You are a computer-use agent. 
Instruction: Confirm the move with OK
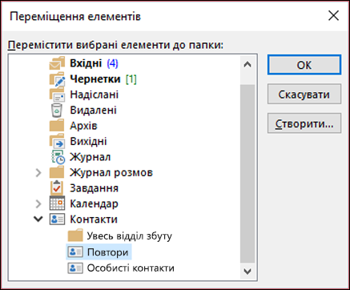[304, 65]
